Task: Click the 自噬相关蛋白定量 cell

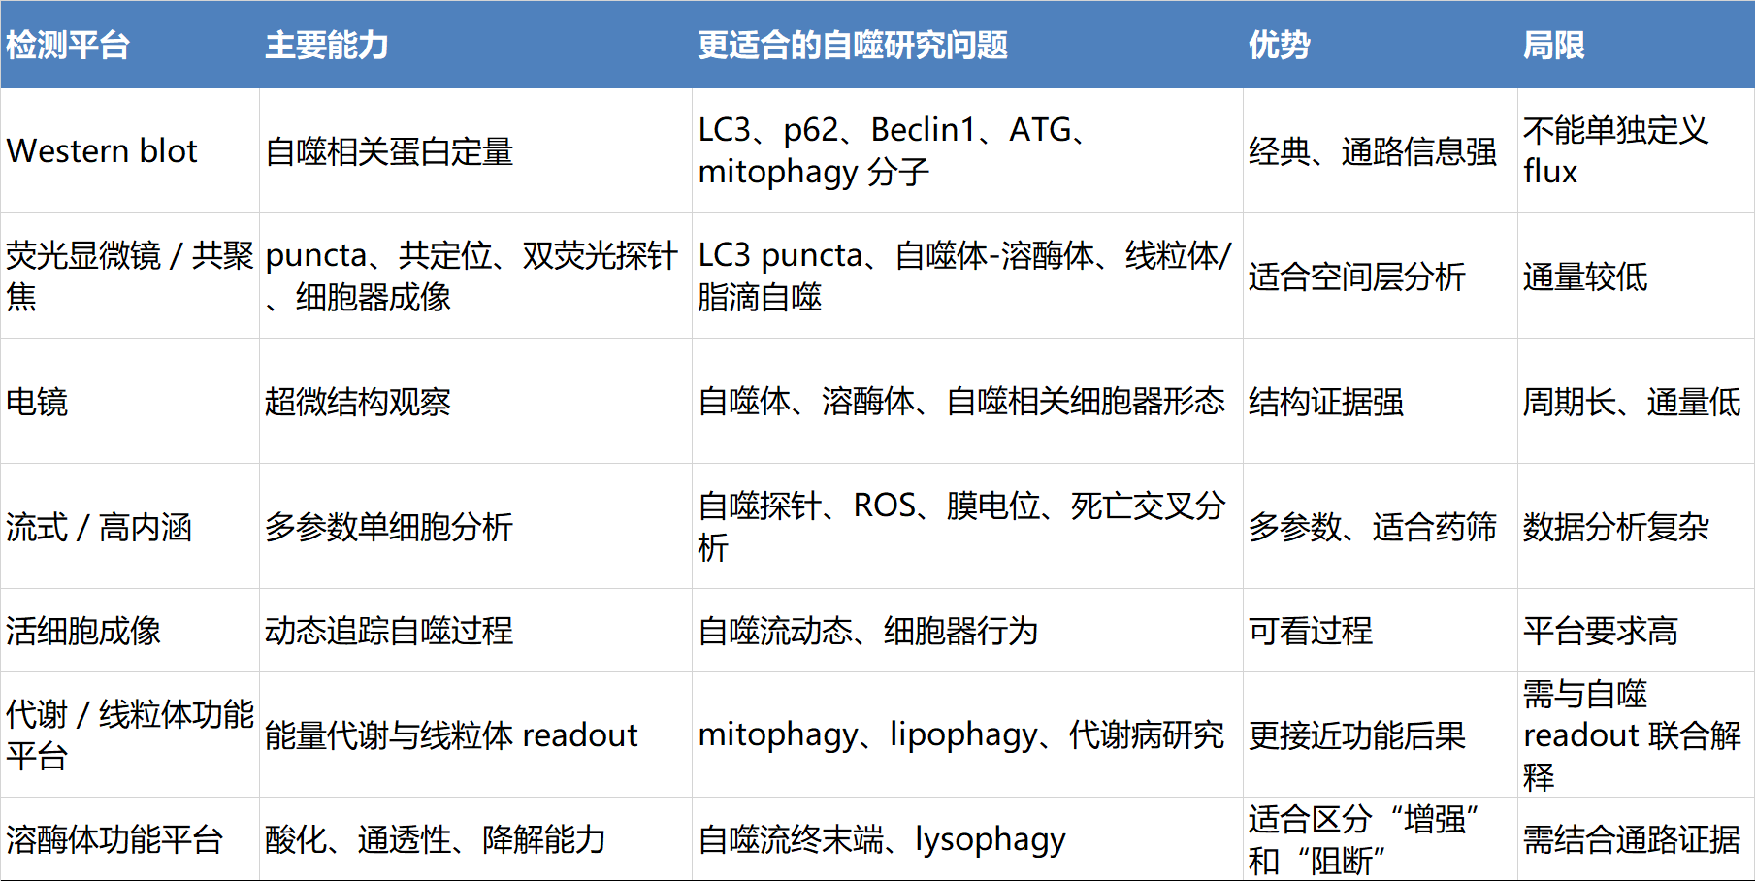Action: pos(389,151)
